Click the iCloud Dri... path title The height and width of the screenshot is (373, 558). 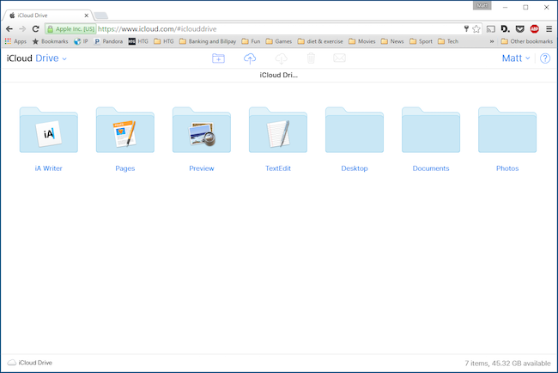pos(279,75)
